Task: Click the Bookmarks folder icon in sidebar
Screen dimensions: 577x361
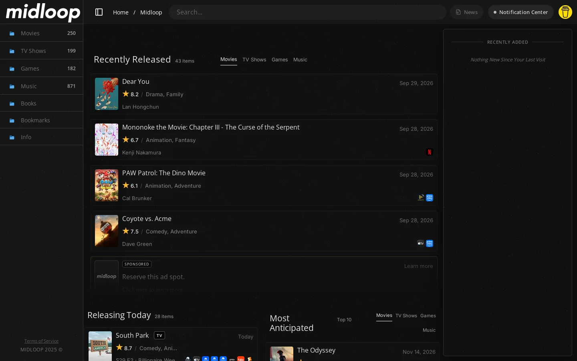Action: tap(12, 121)
